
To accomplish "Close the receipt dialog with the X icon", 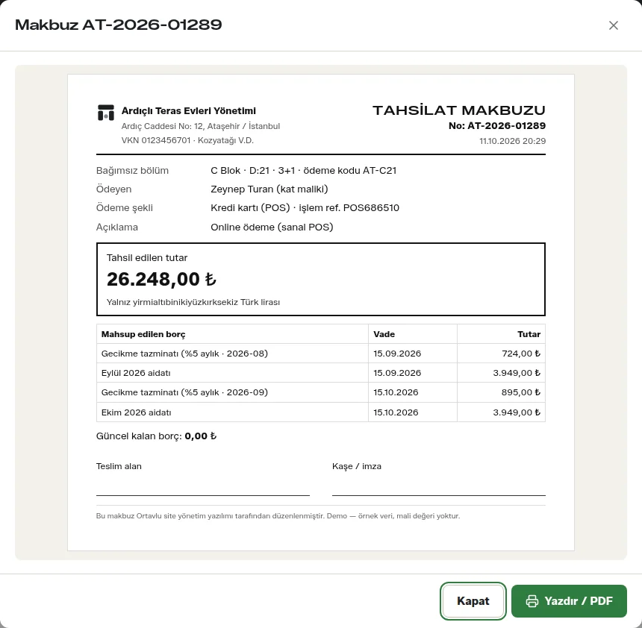I will 613,25.
